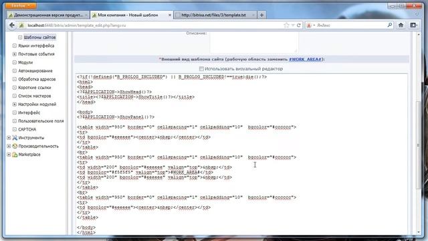The width and height of the screenshot is (428, 241).
Task: Open the bookmarks menu icon beside home
Action: click(413, 25)
